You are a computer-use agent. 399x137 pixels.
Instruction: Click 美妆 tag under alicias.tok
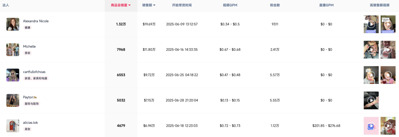tap(27, 129)
